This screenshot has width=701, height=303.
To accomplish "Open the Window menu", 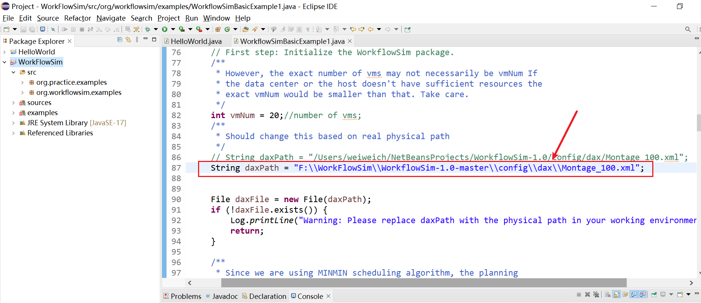I will pos(216,18).
